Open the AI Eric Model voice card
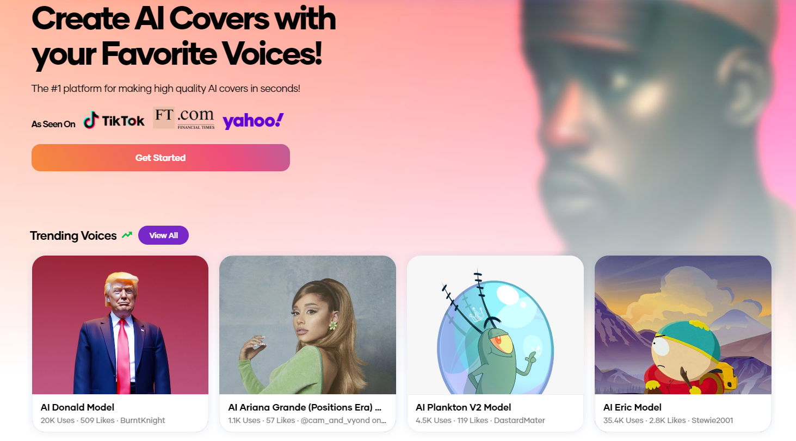The width and height of the screenshot is (796, 441). (x=683, y=343)
